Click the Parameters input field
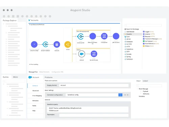 (x=94, y=115)
